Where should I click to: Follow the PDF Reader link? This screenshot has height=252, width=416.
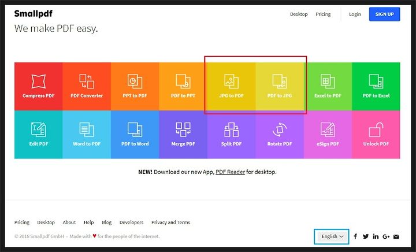(x=231, y=172)
